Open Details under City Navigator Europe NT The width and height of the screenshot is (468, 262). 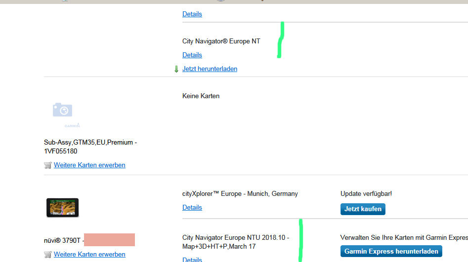coord(192,55)
